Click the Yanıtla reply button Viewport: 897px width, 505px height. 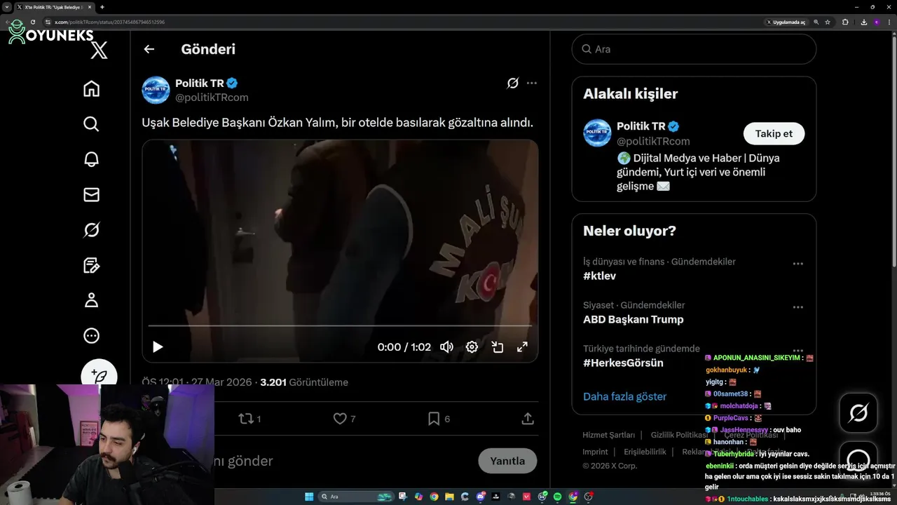[x=507, y=461]
